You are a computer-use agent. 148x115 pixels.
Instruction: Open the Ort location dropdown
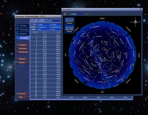coord(44,24)
